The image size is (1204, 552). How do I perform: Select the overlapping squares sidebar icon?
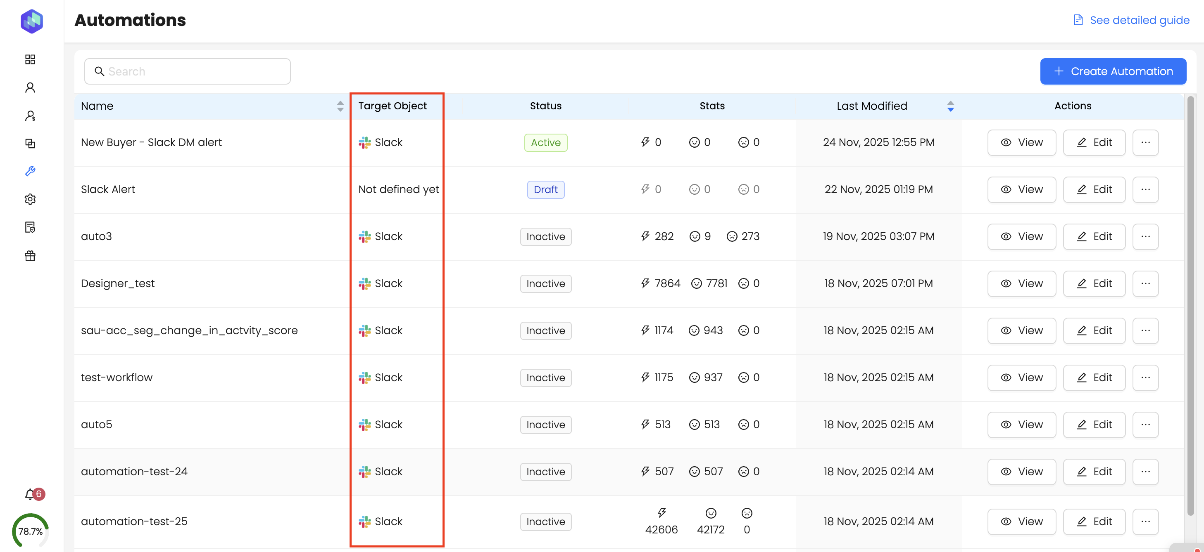click(30, 143)
